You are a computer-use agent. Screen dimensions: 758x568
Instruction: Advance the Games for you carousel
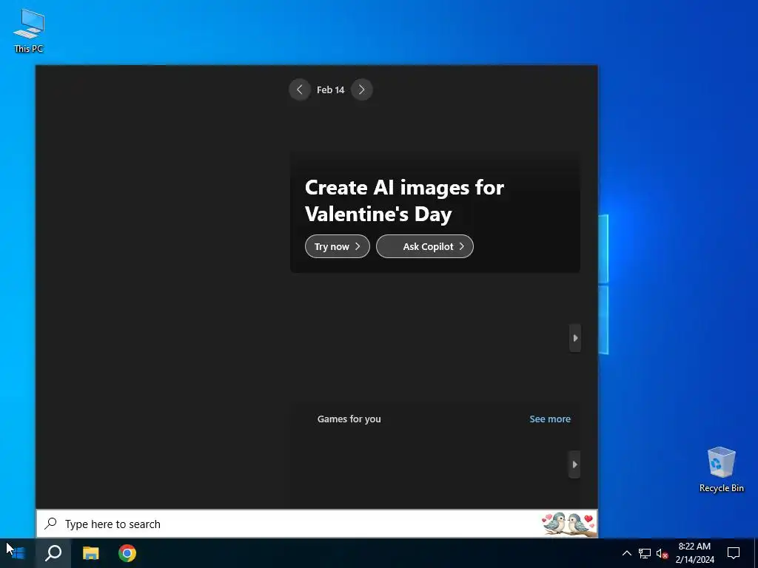coord(574,464)
